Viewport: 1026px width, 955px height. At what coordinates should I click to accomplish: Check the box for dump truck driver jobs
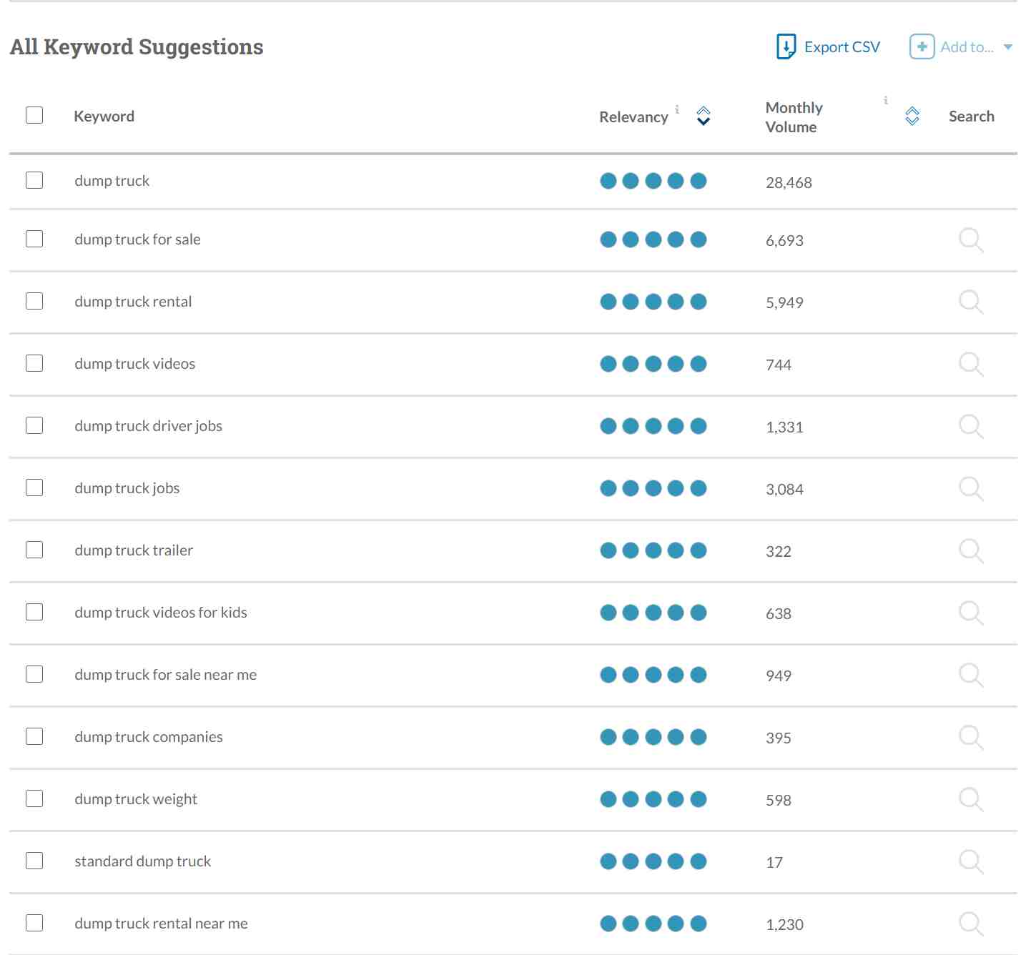(x=34, y=425)
